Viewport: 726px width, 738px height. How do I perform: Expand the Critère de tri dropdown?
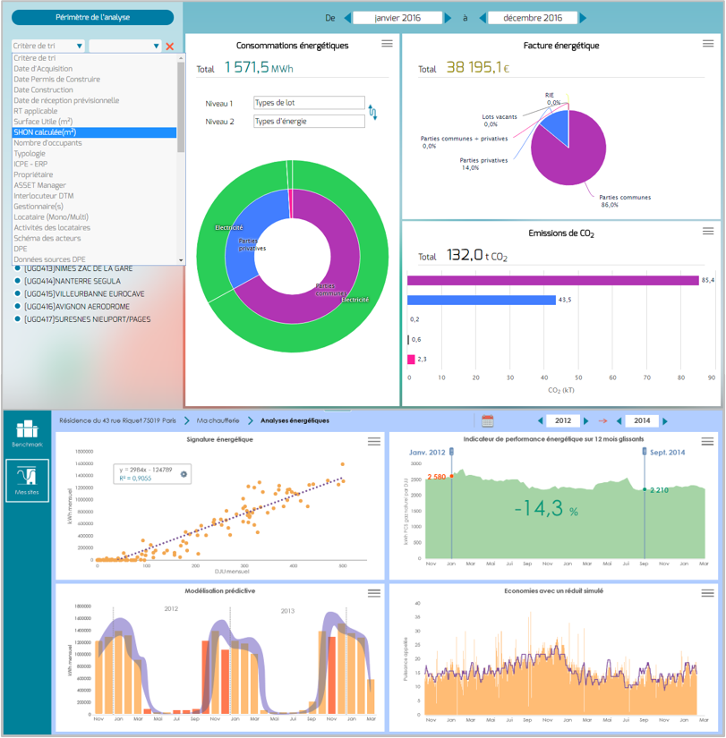48,46
